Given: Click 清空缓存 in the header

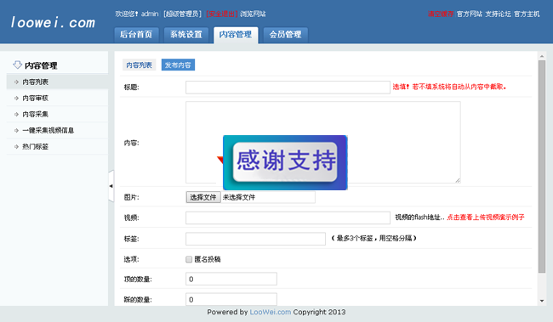Looking at the screenshot, I should tap(441, 14).
